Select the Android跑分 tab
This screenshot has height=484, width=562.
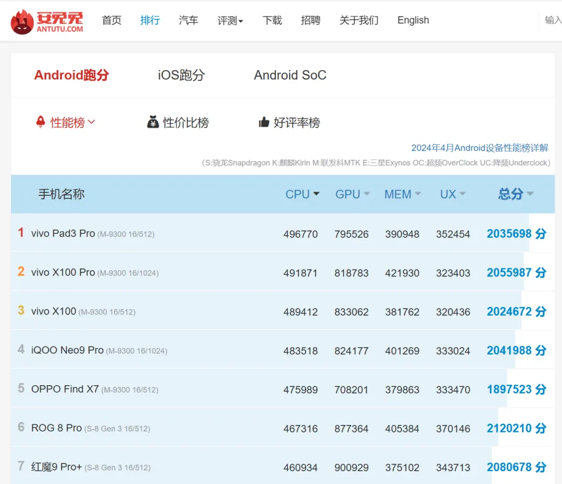coord(71,75)
